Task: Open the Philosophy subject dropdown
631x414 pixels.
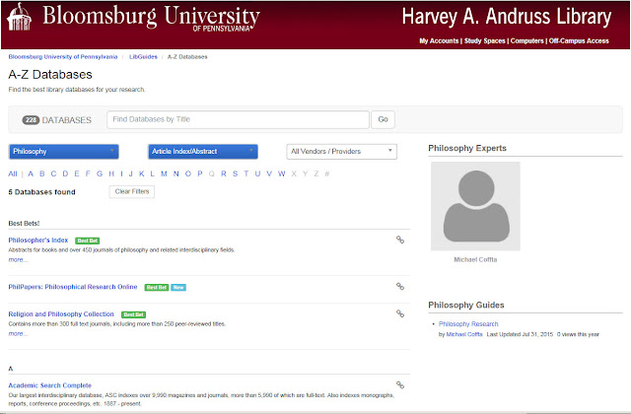Action: (x=63, y=152)
